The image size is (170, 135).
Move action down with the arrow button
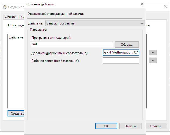(153, 61)
